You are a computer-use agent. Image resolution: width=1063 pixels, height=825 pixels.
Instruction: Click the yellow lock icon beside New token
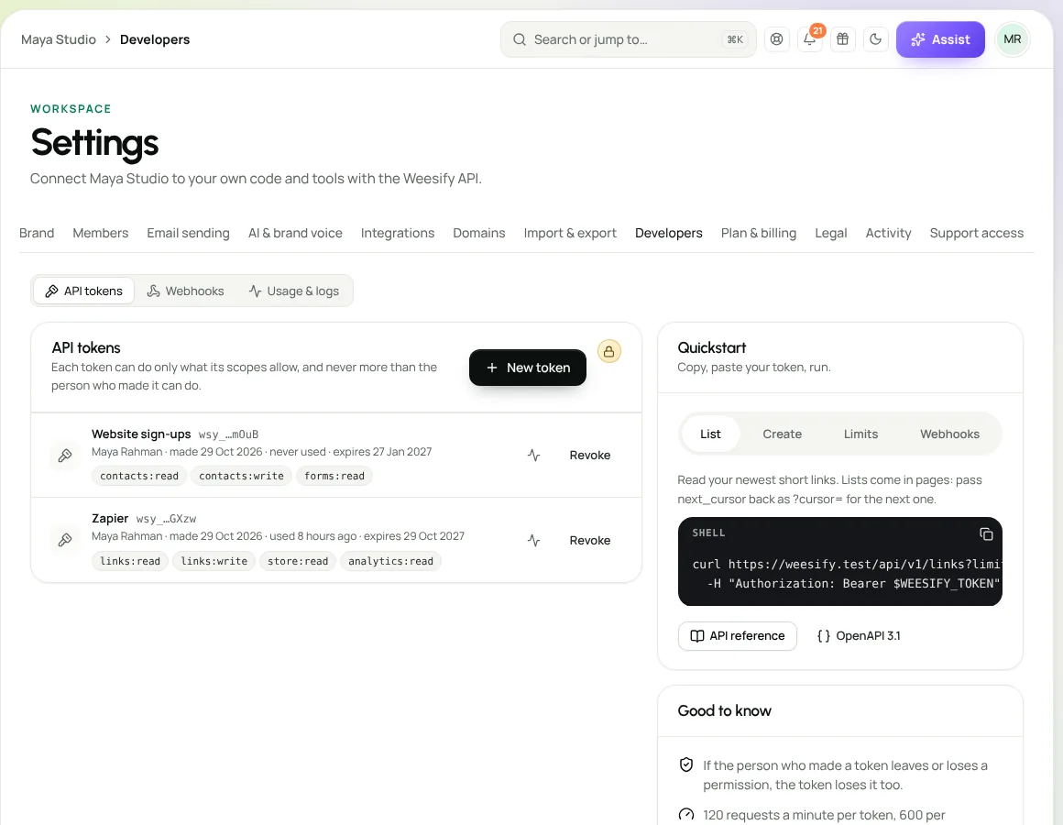pyautogui.click(x=608, y=351)
